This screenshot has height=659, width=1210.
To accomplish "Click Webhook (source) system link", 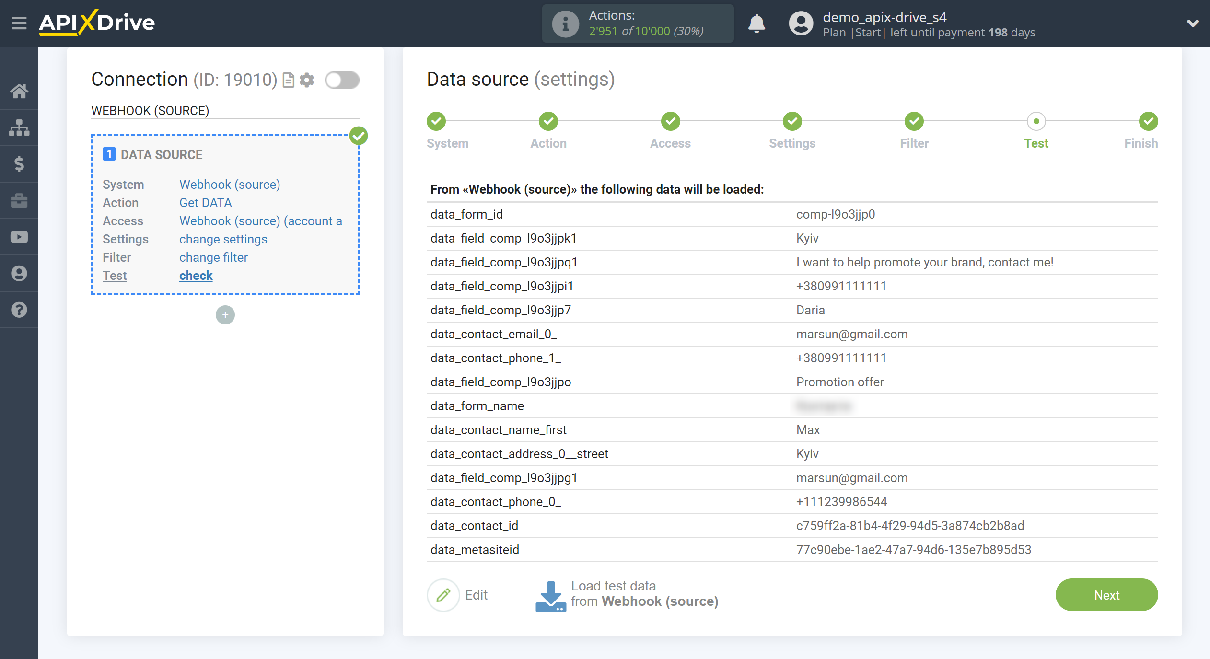I will point(230,185).
